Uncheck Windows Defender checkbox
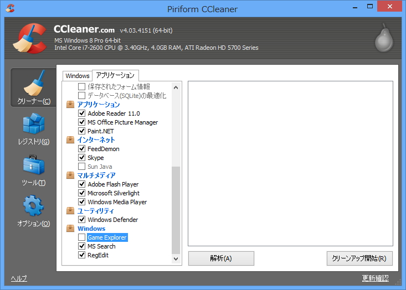This screenshot has width=406, height=290. pyautogui.click(x=81, y=220)
